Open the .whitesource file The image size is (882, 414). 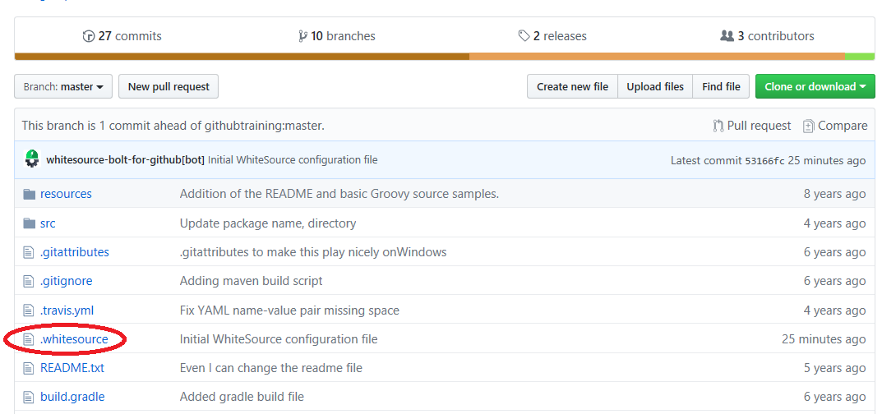tap(74, 339)
